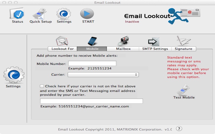Screen dimensions: 215x134
Task: Click the Example: 2125551234 hint text
Action: pos(90,68)
